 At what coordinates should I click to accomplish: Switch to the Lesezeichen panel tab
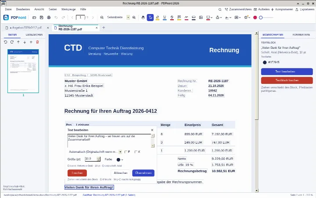point(34,35)
